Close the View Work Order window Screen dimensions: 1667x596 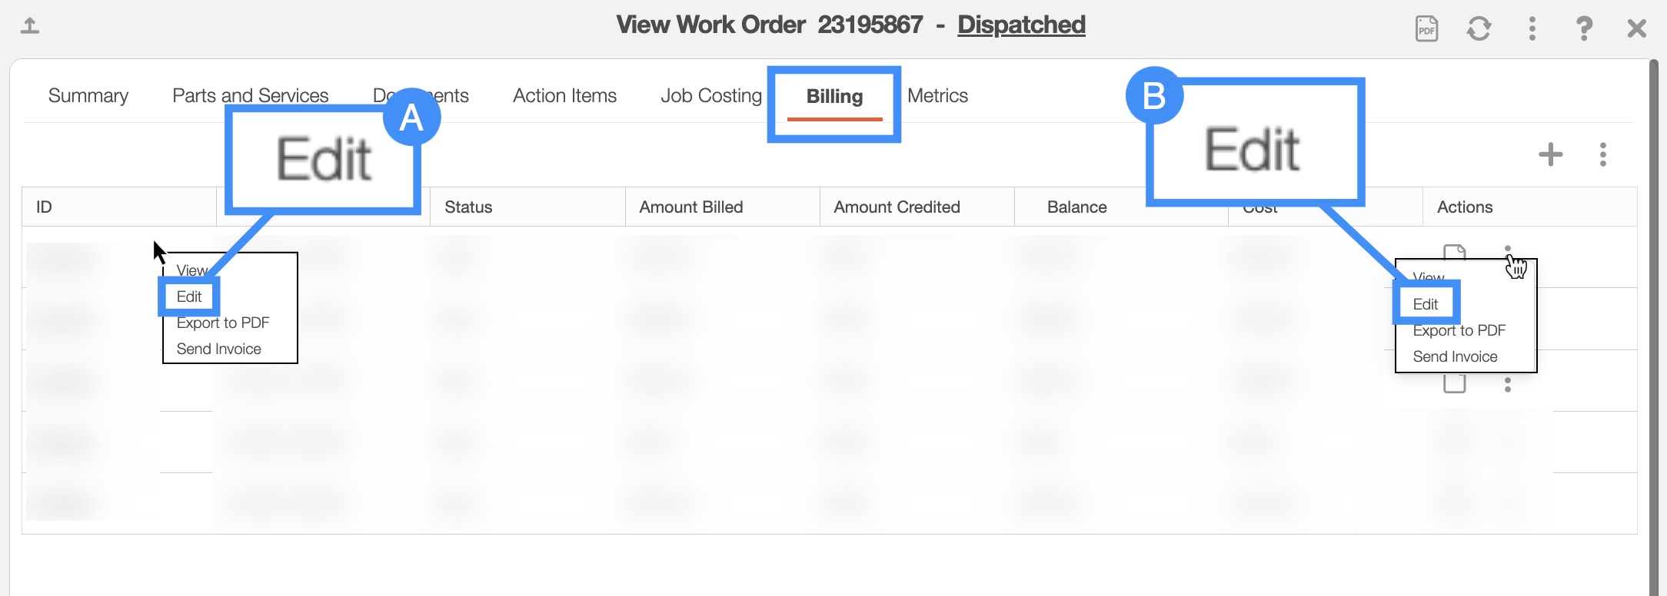(1636, 29)
